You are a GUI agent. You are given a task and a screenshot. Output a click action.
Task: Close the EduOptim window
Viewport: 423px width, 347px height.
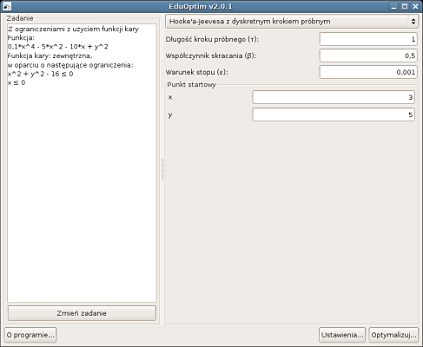pyautogui.click(x=415, y=6)
